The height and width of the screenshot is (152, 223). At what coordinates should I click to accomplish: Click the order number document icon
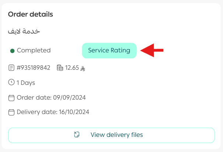click(x=11, y=68)
